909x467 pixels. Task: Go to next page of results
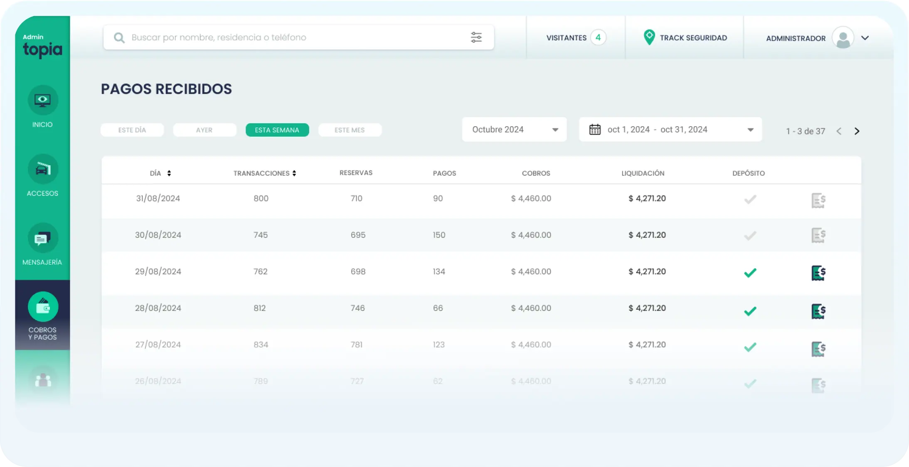(857, 131)
